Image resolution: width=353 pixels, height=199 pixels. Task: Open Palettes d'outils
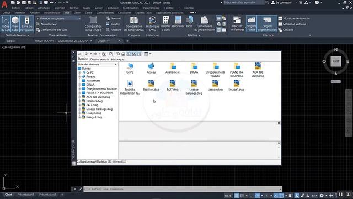click(x=166, y=24)
